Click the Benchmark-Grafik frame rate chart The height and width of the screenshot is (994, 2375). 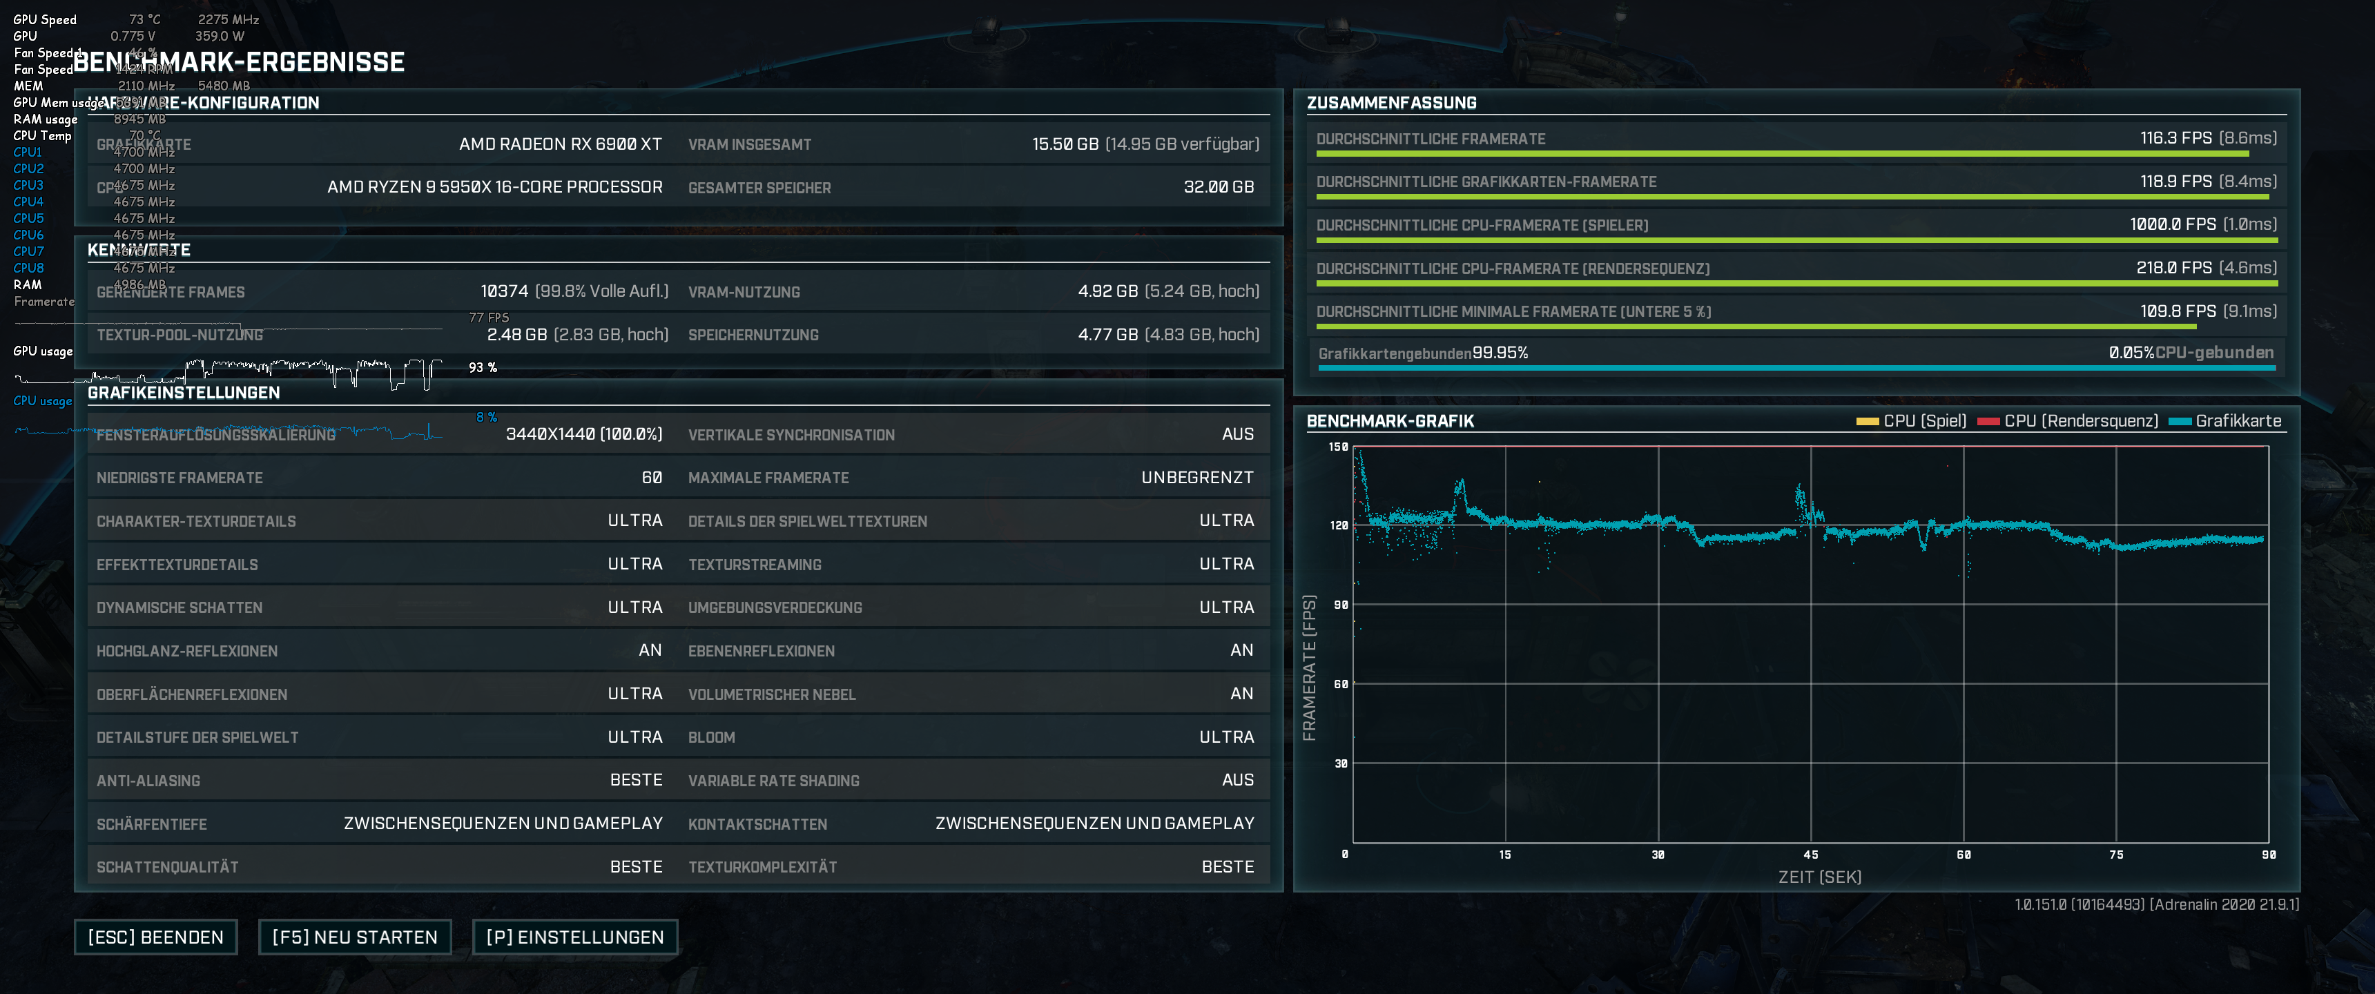(x=1810, y=645)
